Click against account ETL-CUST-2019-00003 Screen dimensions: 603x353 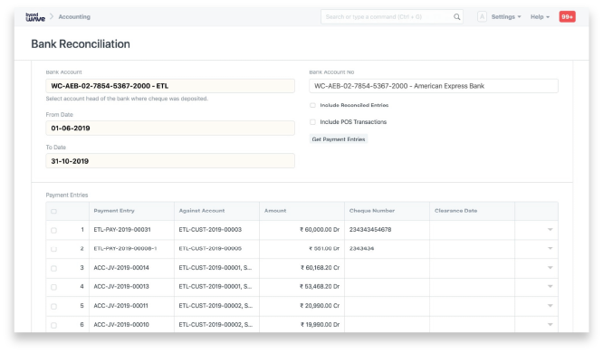[210, 230]
